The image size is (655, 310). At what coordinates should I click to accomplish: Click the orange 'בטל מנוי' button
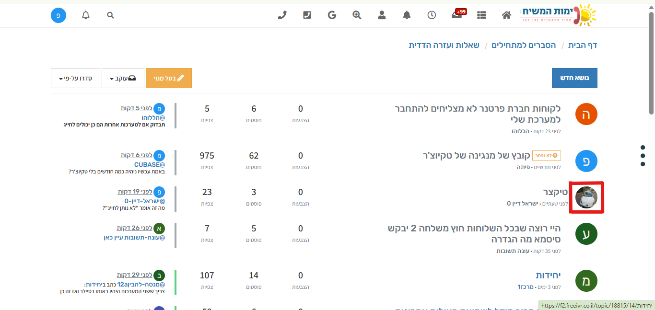pyautogui.click(x=168, y=78)
